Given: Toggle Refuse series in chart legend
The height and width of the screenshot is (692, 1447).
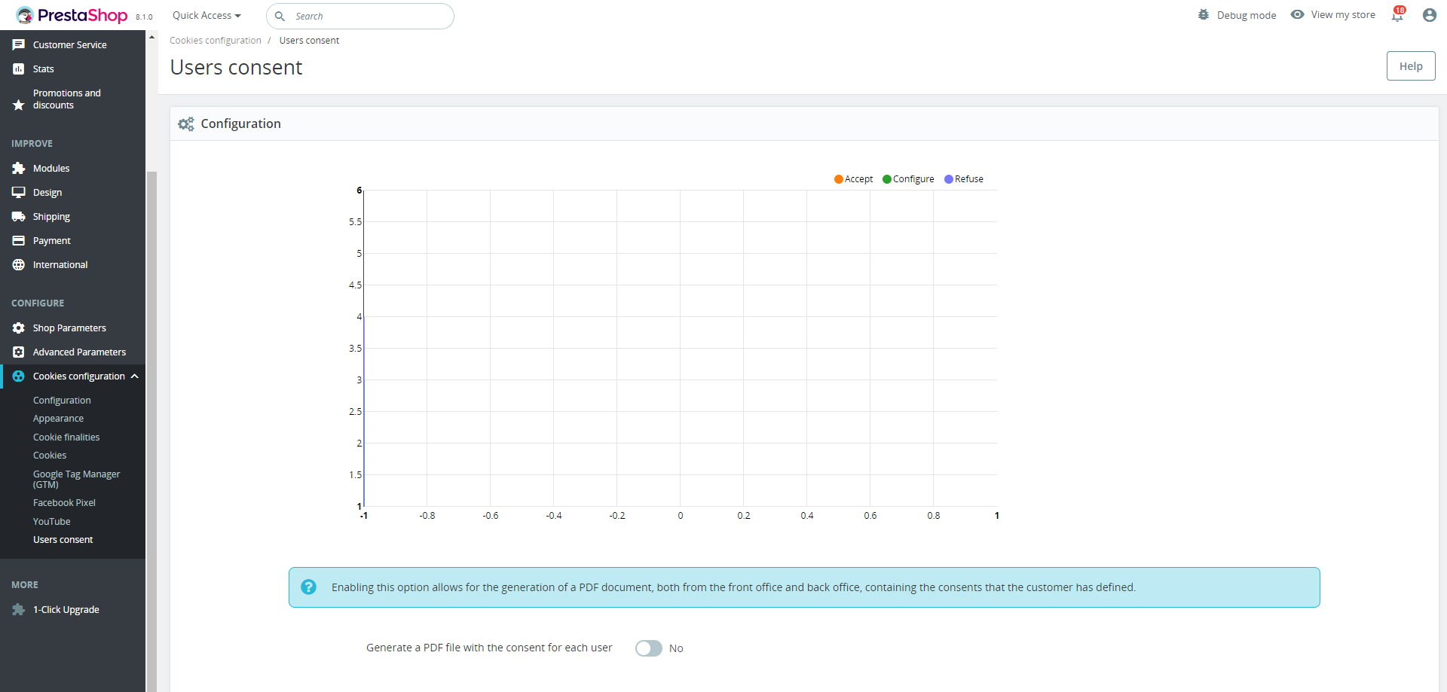Looking at the screenshot, I should 963,179.
